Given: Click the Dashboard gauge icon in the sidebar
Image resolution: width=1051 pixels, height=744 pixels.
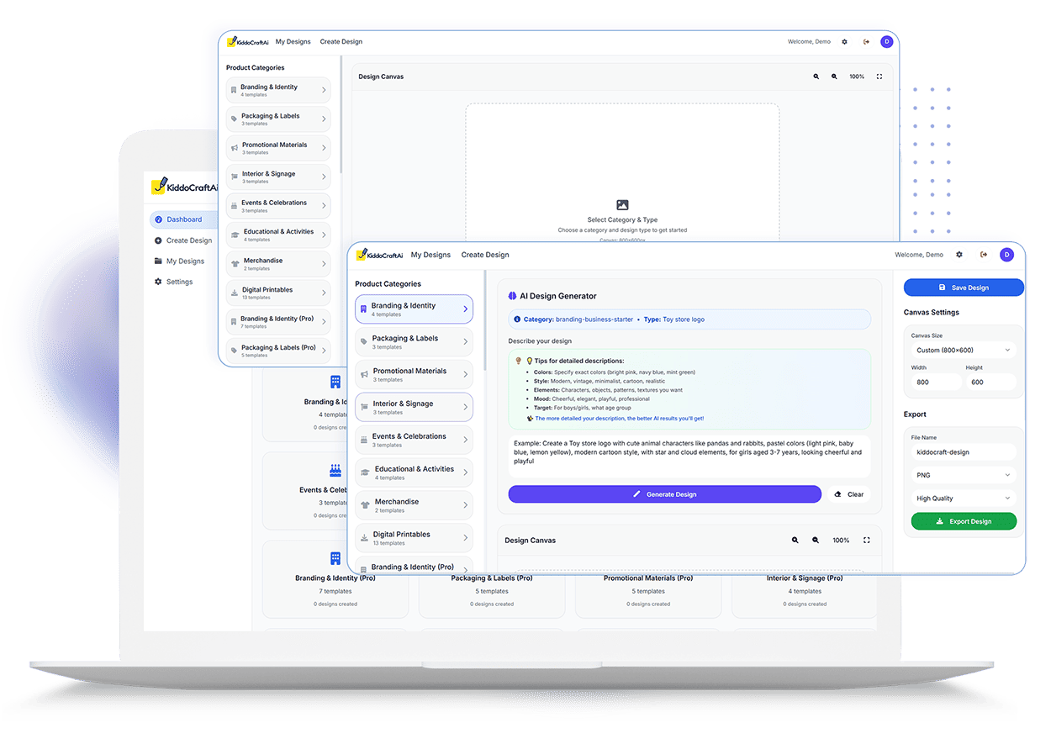Looking at the screenshot, I should (x=159, y=219).
